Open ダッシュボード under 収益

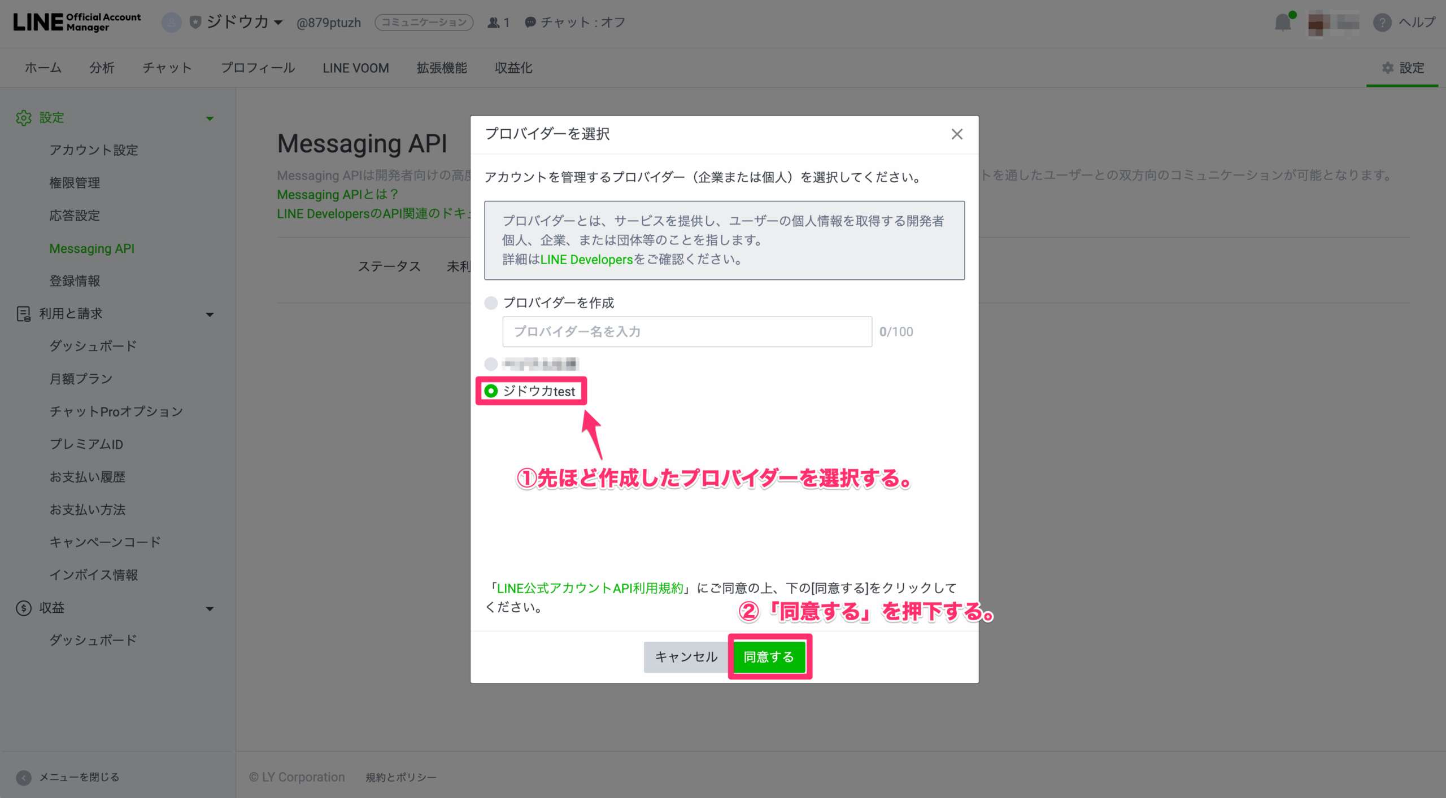pos(93,640)
